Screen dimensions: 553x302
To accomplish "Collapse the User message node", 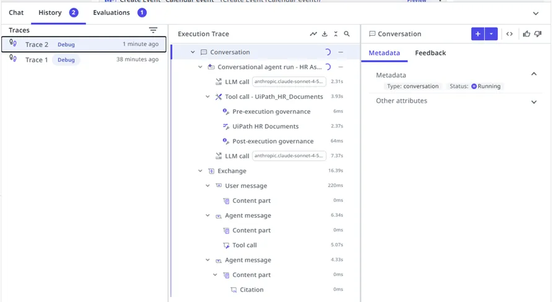I will pos(207,186).
